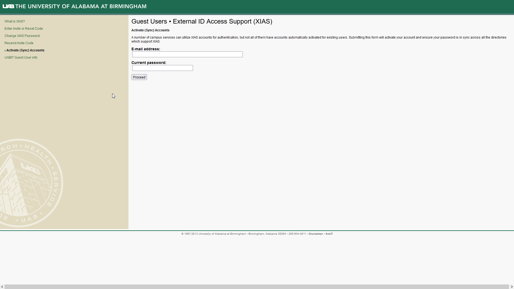Click the scrollbar right arrow

pyautogui.click(x=512, y=287)
